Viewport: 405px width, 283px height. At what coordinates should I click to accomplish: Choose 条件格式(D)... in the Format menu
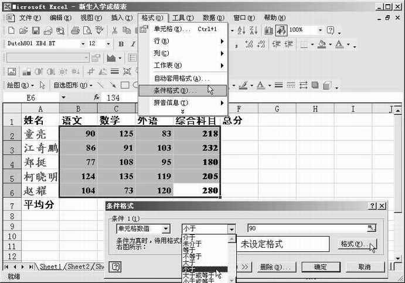pos(183,91)
